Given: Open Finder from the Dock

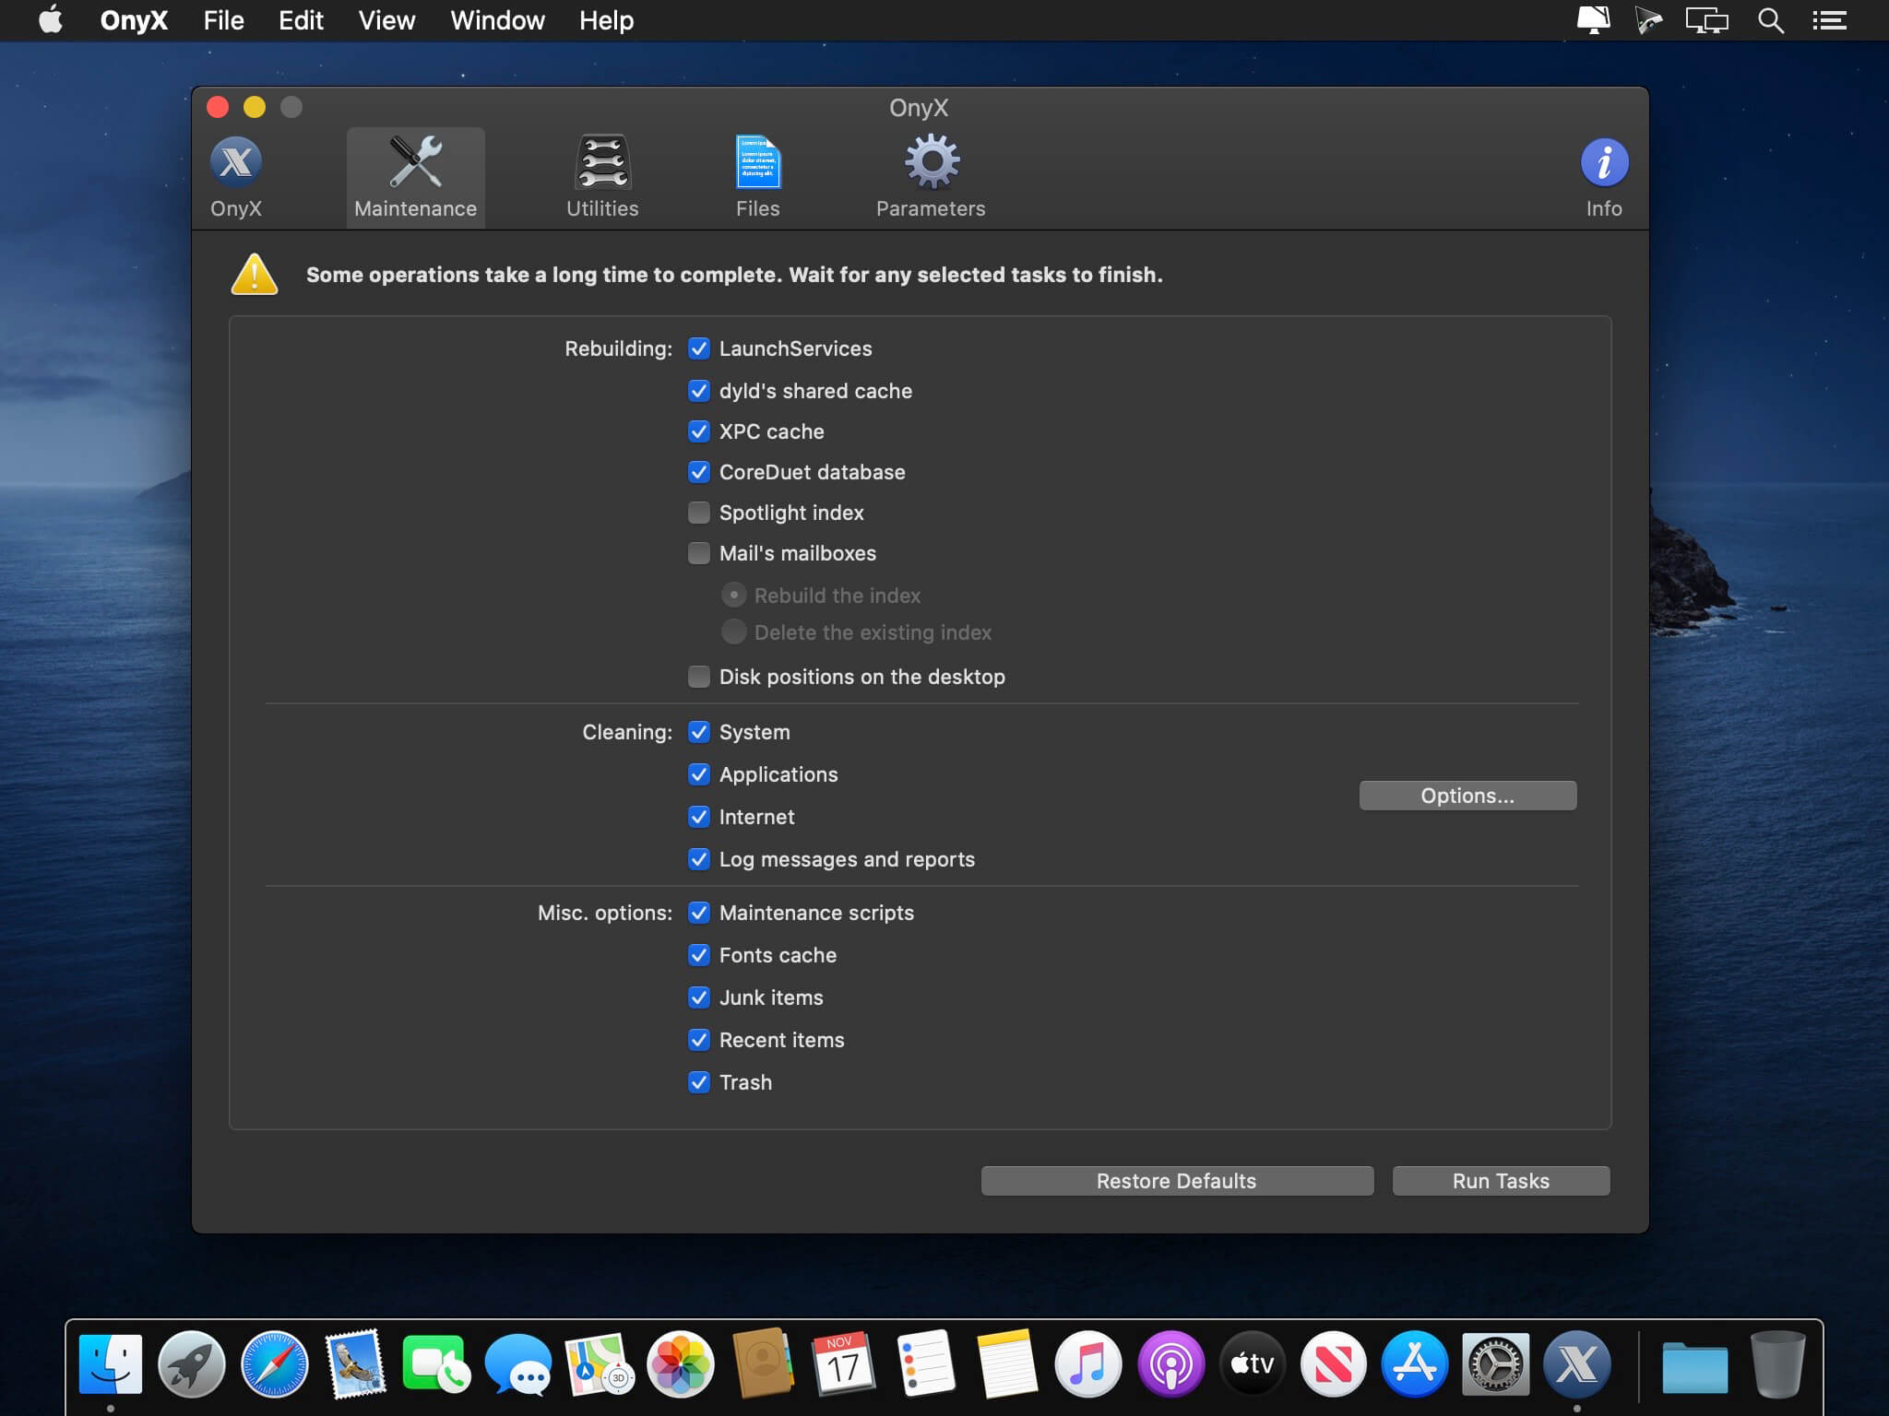Looking at the screenshot, I should point(111,1363).
